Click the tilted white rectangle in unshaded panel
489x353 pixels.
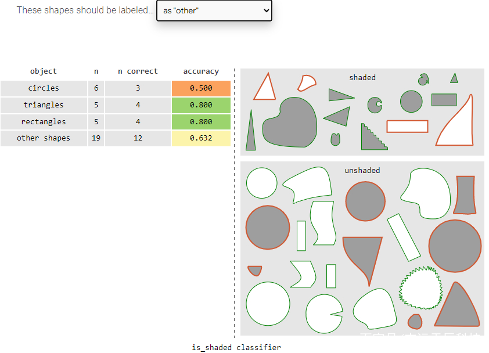pyautogui.click(x=404, y=237)
